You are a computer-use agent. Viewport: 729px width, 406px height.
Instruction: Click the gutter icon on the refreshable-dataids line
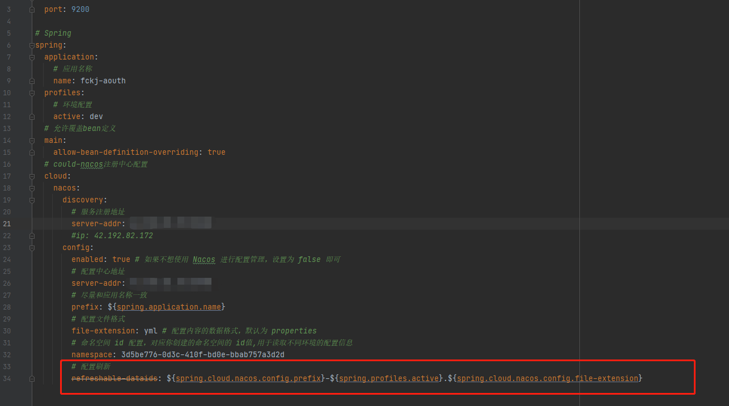coord(32,378)
